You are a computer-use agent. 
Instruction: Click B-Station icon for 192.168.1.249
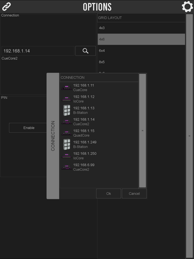[67, 144]
